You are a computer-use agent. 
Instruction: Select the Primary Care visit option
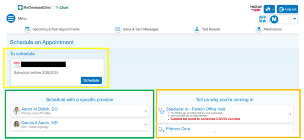[x=225, y=129]
